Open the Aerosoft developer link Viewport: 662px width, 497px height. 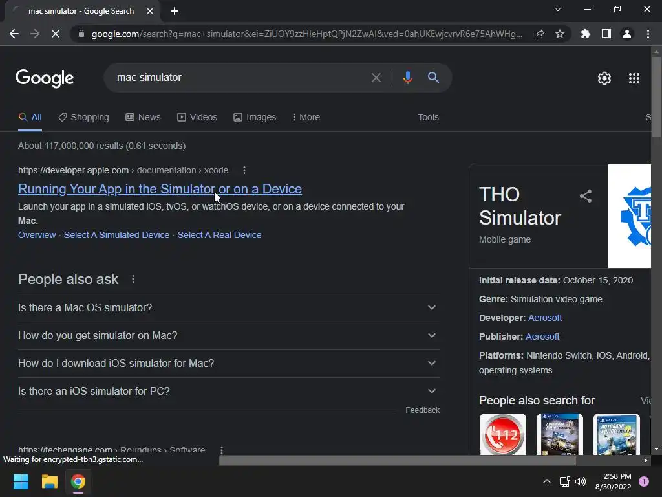tap(544, 318)
